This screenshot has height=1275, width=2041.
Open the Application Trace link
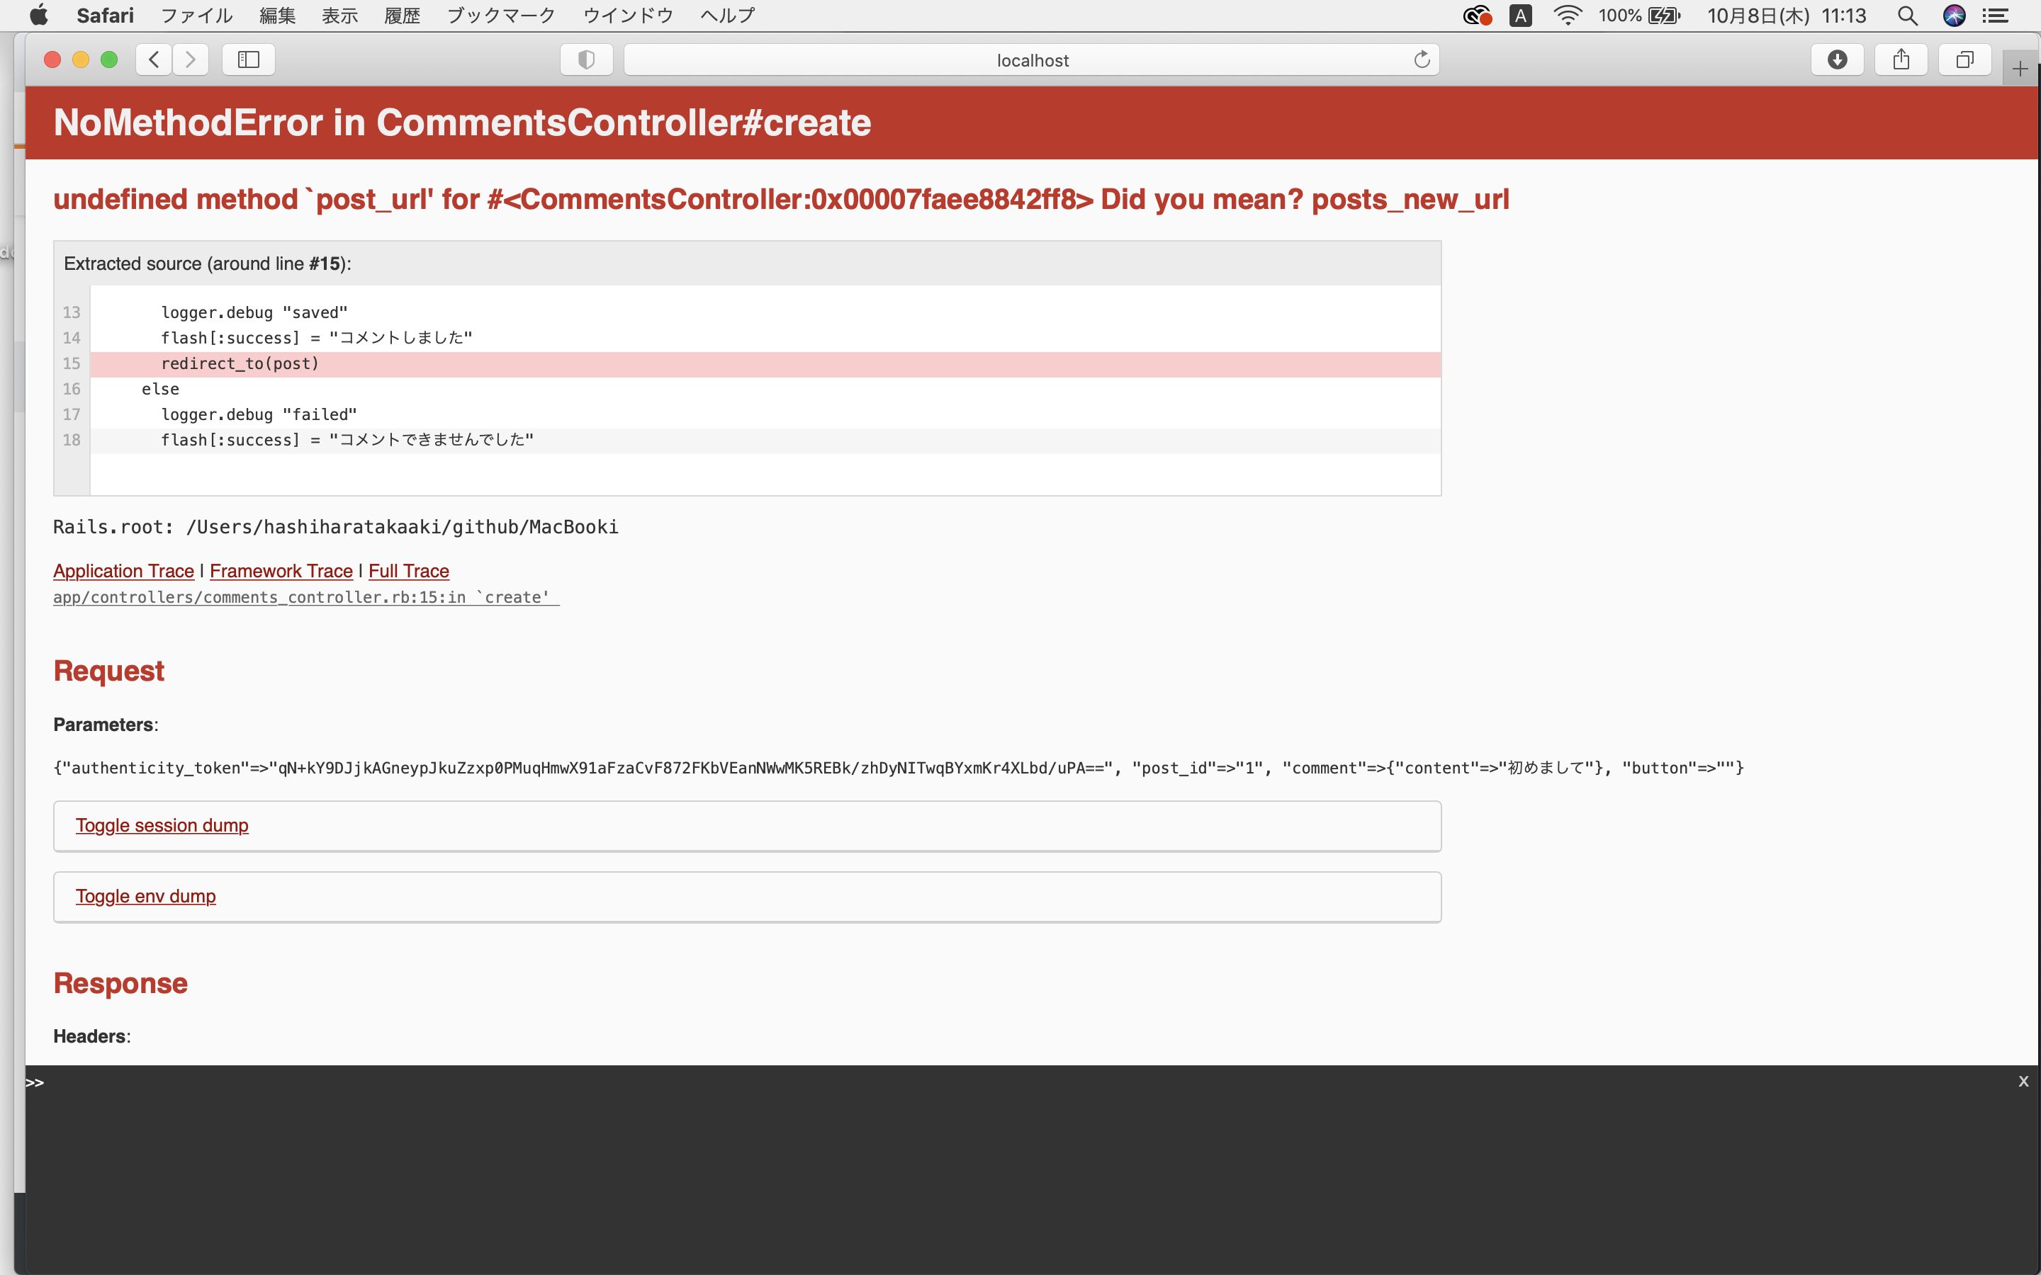123,571
